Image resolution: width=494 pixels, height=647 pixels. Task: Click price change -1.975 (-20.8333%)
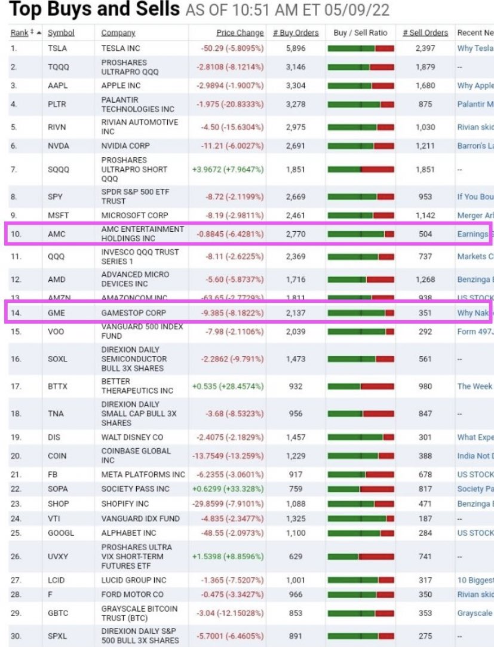tap(230, 104)
